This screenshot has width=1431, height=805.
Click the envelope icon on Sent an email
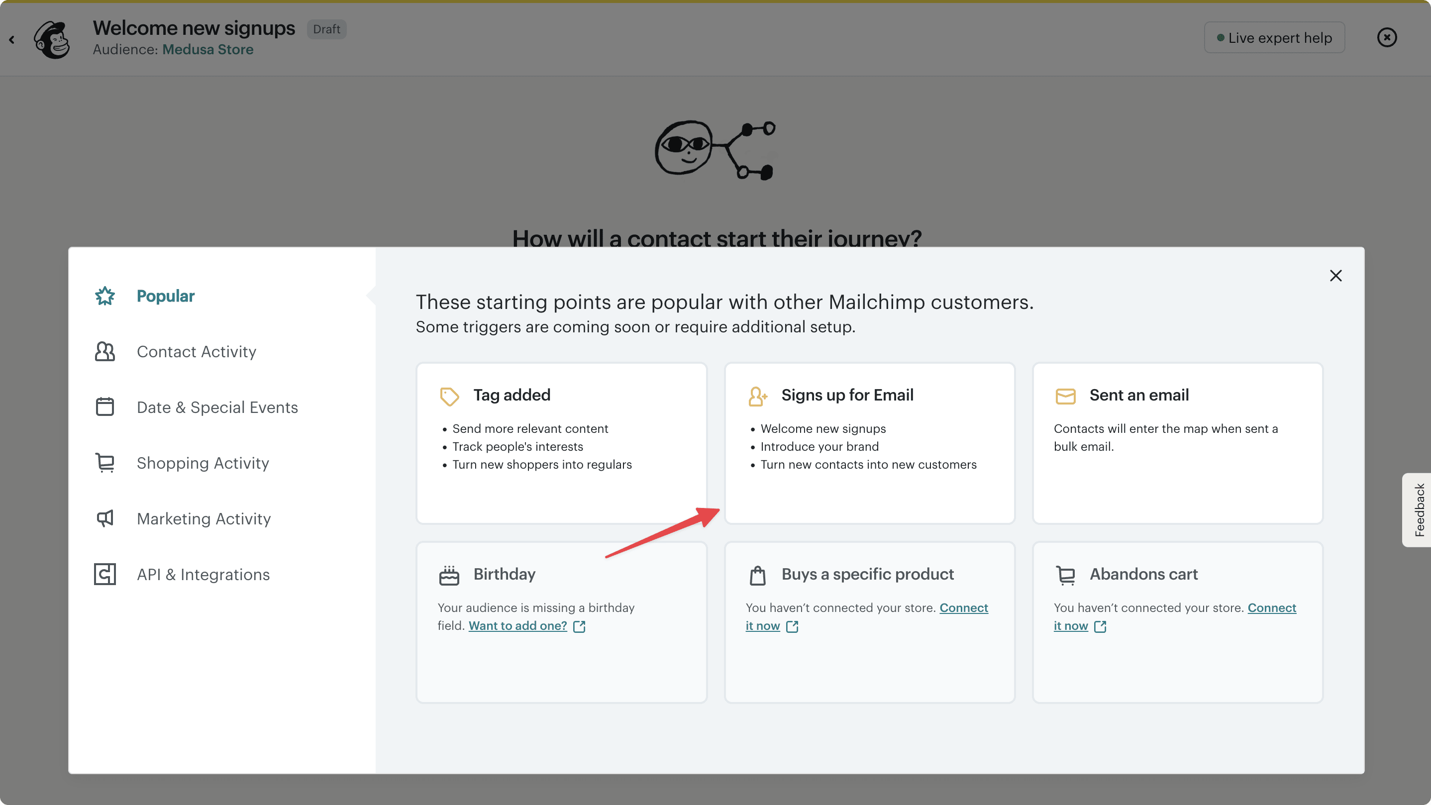tap(1065, 396)
